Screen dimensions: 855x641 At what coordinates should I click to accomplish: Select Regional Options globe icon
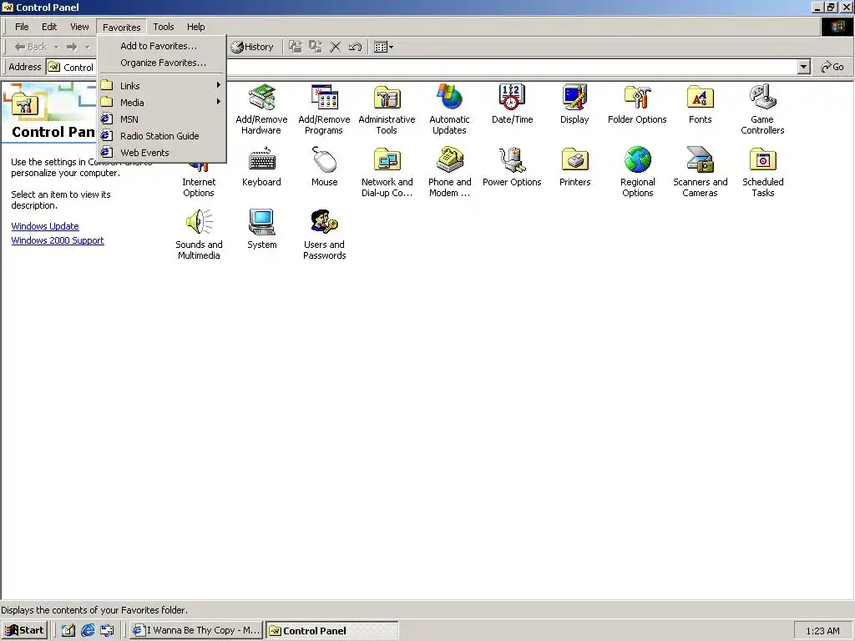(637, 159)
